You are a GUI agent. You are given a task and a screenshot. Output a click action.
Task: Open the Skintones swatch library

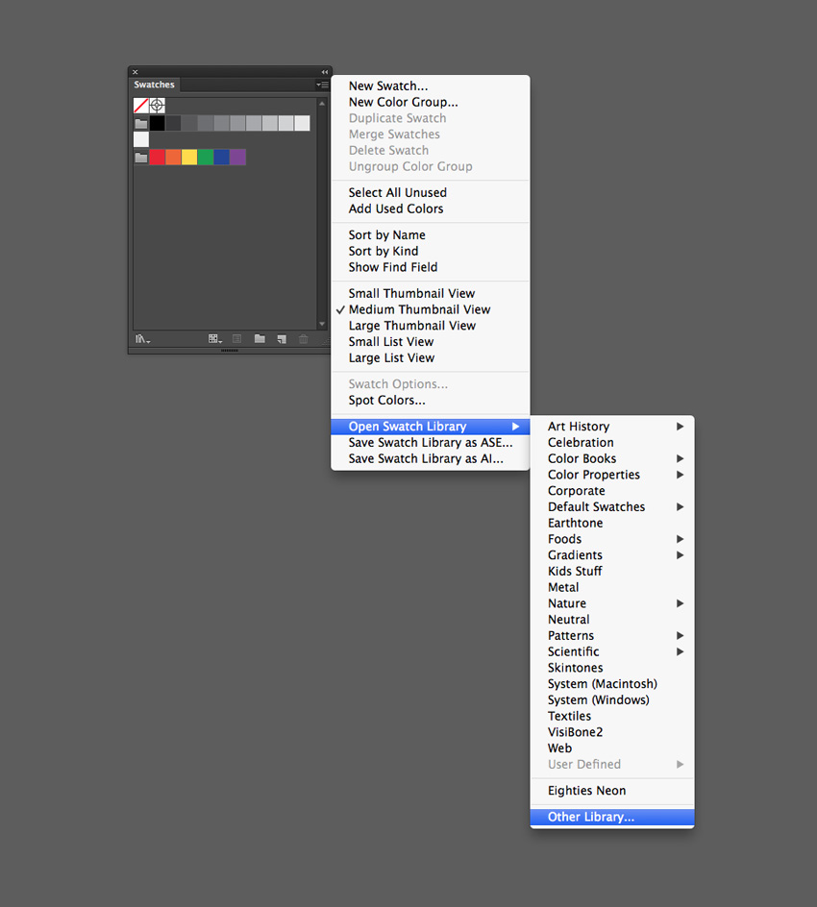tap(612, 668)
